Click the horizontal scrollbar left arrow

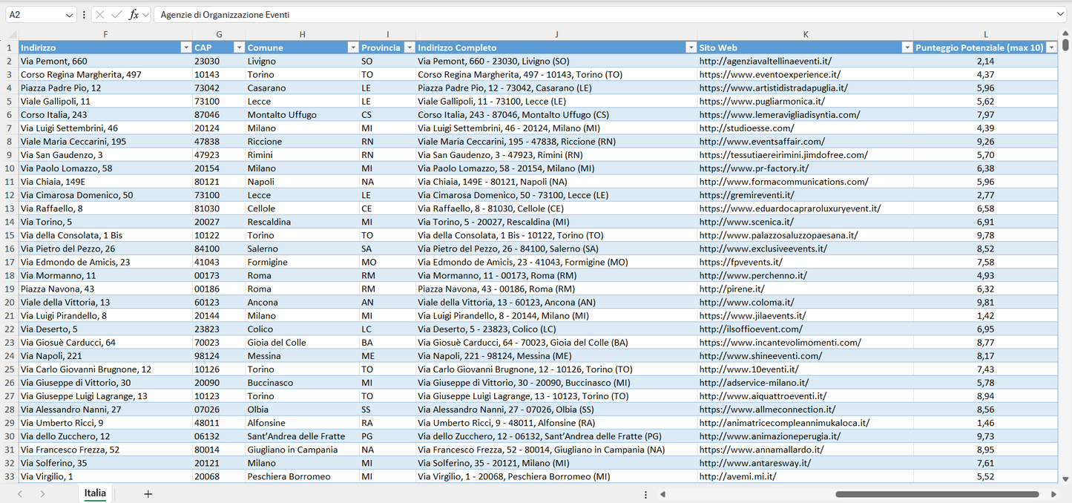coord(662,493)
